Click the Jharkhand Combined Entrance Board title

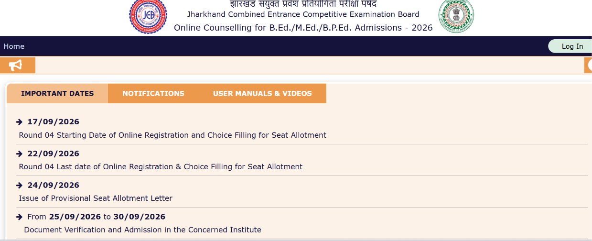(303, 14)
